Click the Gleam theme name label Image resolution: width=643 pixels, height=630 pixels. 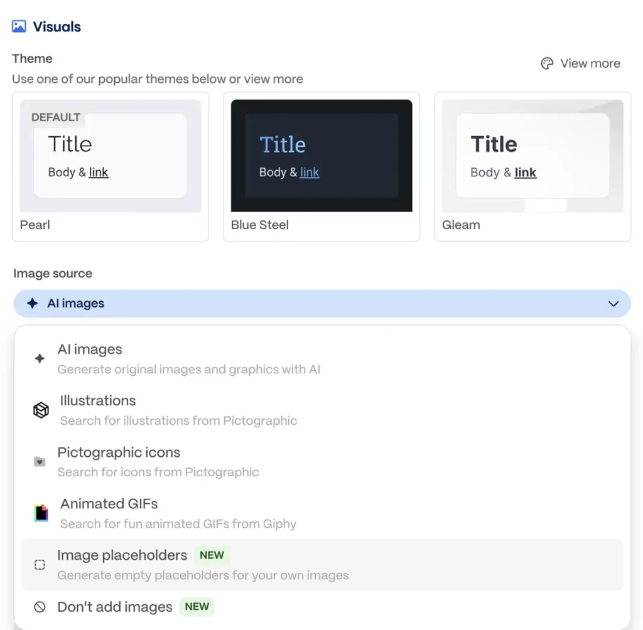[x=461, y=225]
